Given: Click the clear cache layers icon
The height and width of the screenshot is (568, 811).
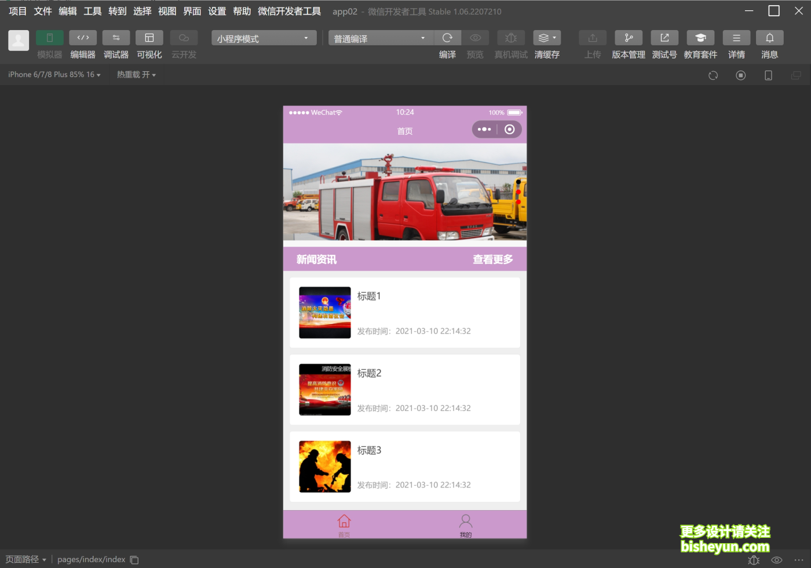Looking at the screenshot, I should 546,38.
